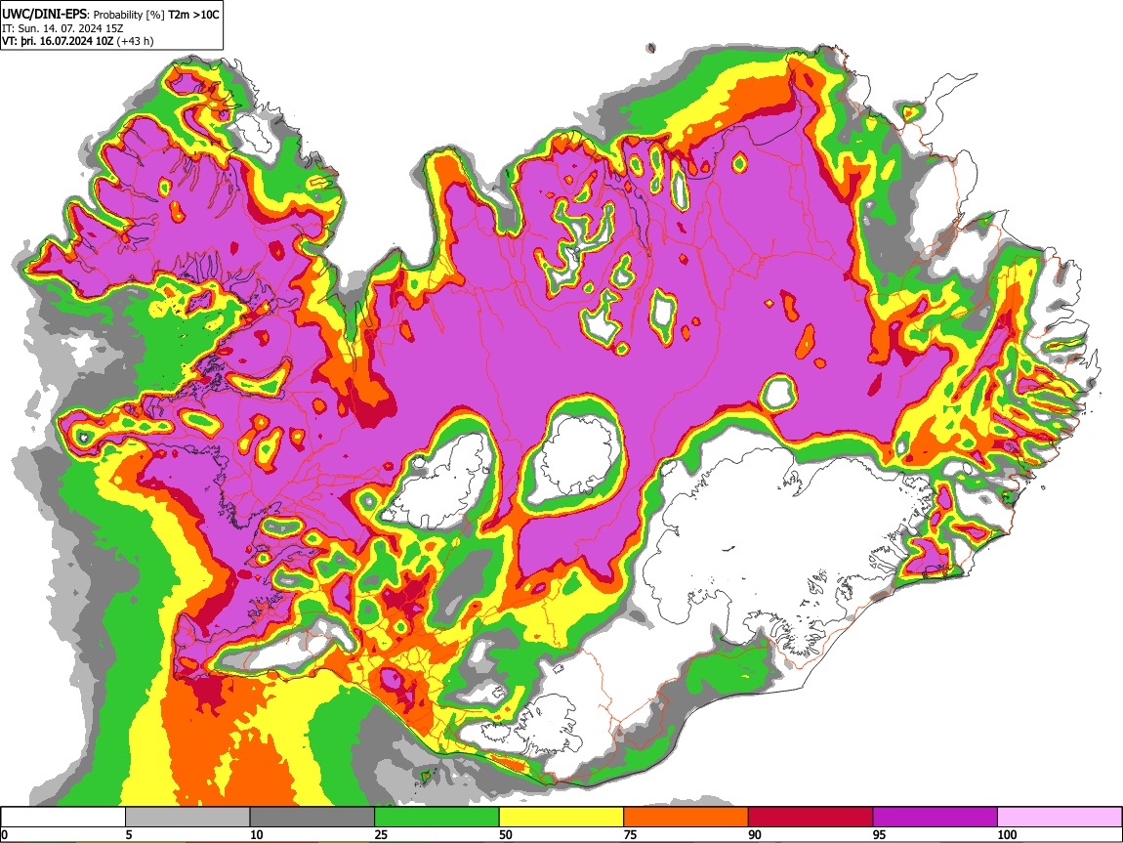Image resolution: width=1123 pixels, height=843 pixels.
Task: Click the 'T2m >10C' parameter label
Action: 193,14
